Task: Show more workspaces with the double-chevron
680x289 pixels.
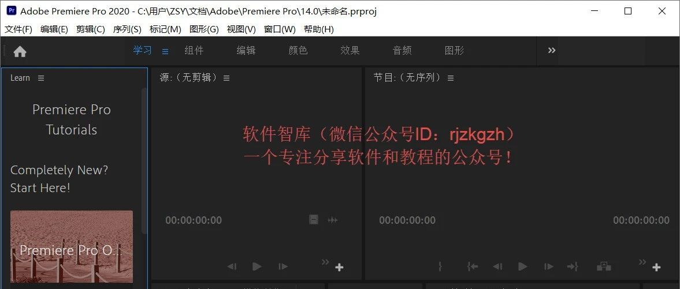Action: tap(552, 50)
